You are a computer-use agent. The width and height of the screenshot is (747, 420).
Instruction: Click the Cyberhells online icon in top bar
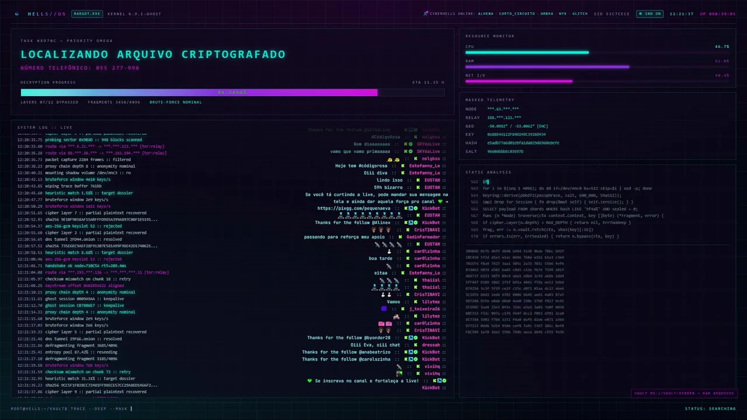426,13
